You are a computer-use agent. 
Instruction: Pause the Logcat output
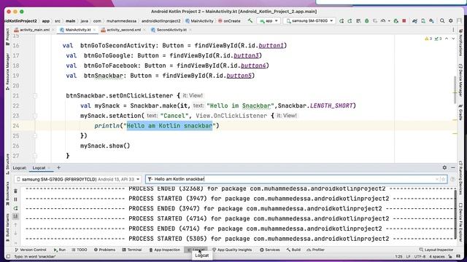(16, 199)
